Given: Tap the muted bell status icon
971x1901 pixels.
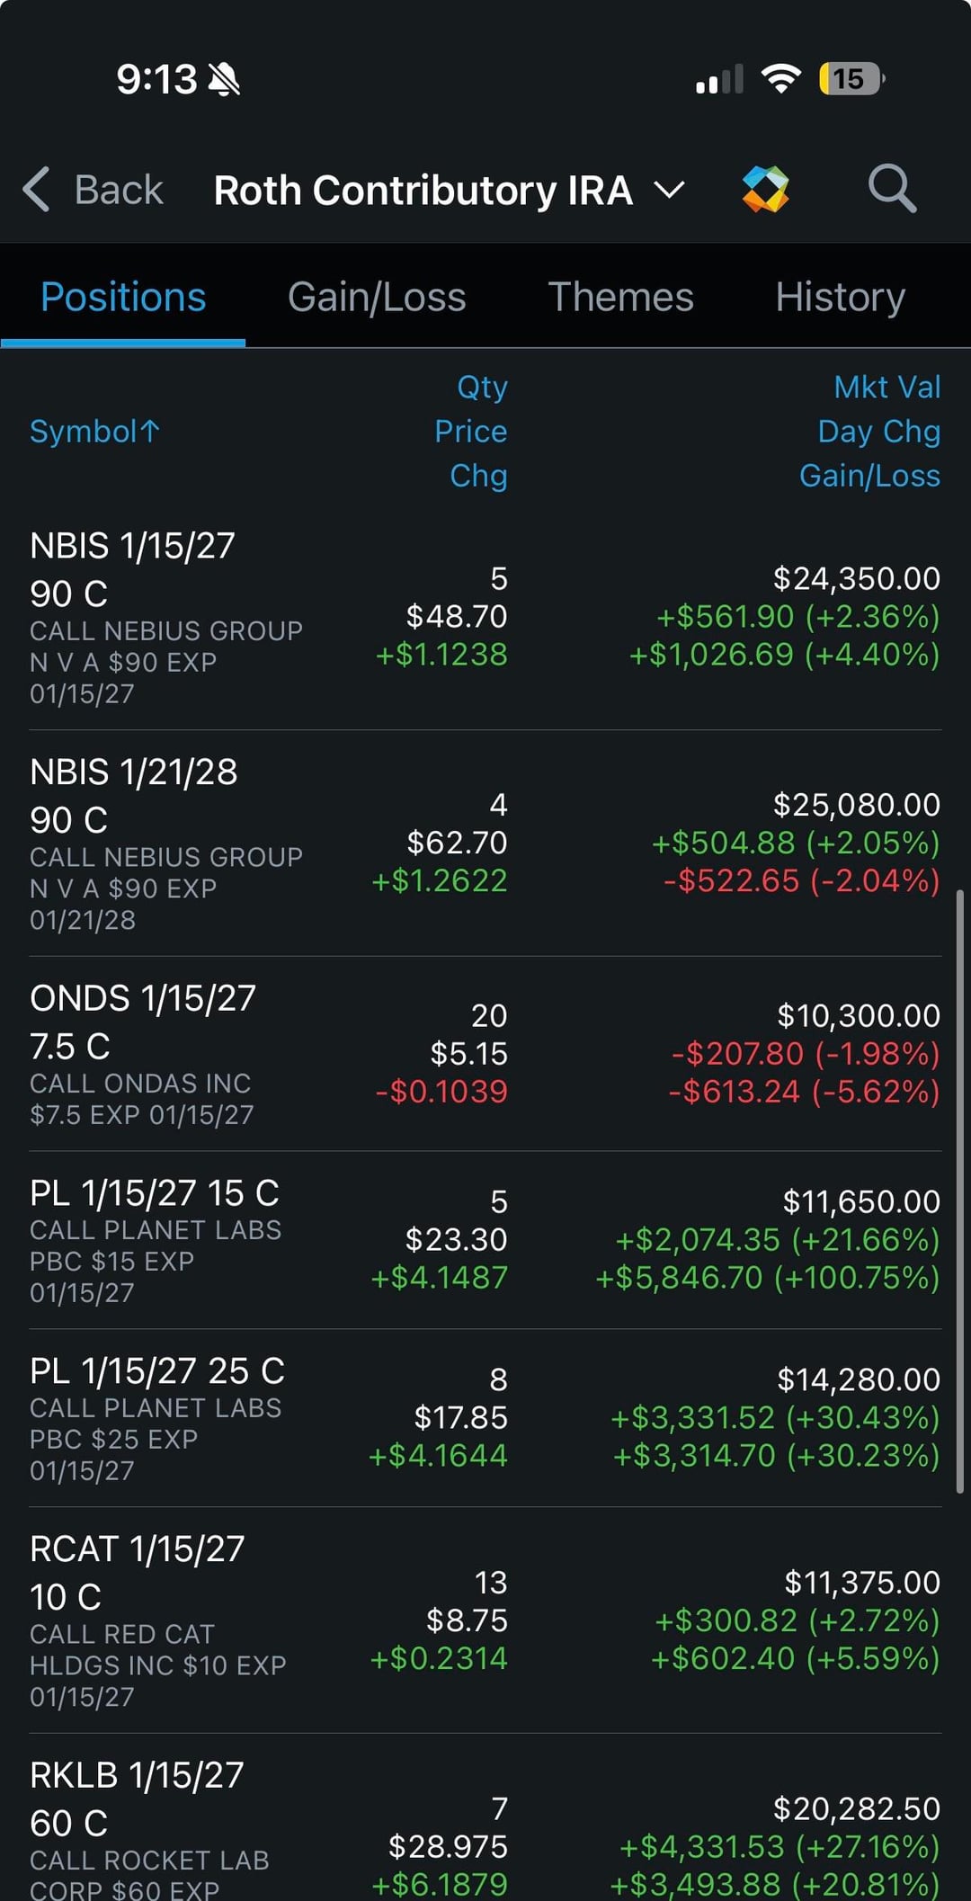Looking at the screenshot, I should (x=224, y=80).
